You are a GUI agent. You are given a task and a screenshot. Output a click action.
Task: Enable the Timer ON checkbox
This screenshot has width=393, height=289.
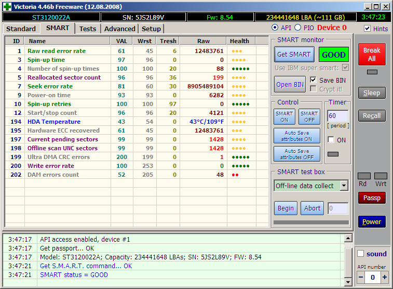point(331,140)
